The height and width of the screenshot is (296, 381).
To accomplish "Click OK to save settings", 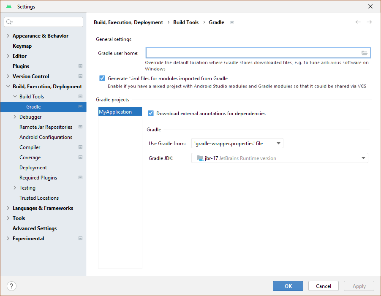I will tap(288, 286).
